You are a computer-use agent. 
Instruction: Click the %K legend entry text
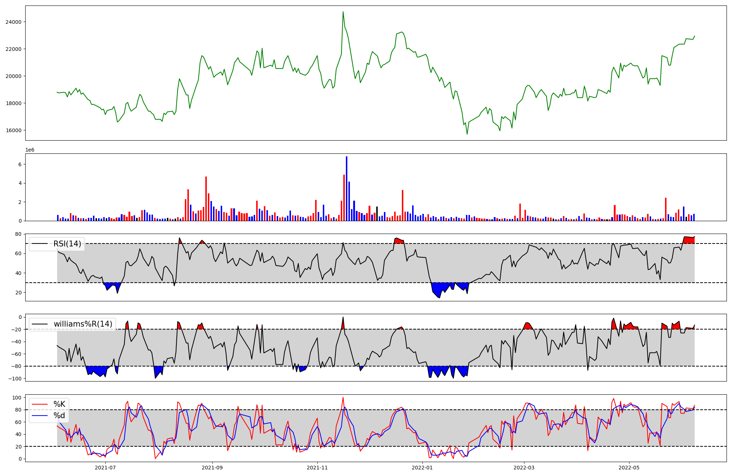tap(59, 404)
